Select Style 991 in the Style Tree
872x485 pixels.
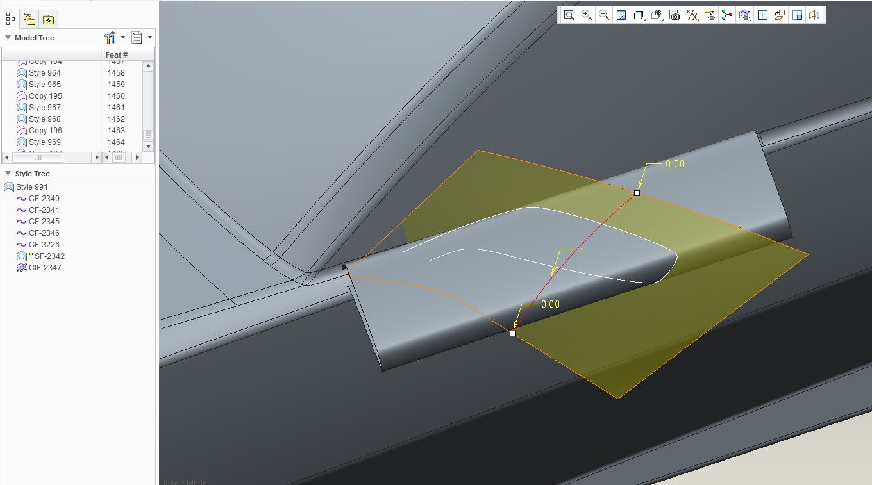(x=26, y=187)
